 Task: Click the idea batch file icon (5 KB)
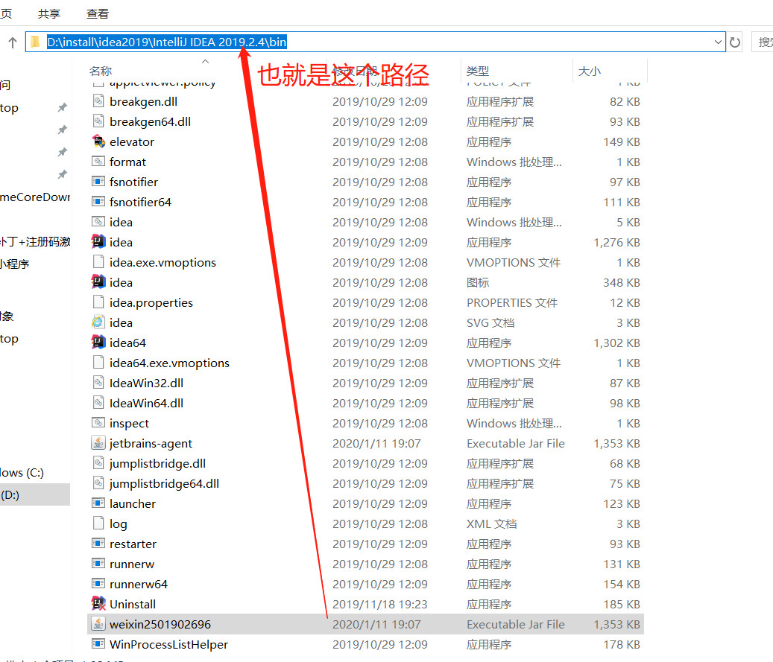pyautogui.click(x=98, y=222)
